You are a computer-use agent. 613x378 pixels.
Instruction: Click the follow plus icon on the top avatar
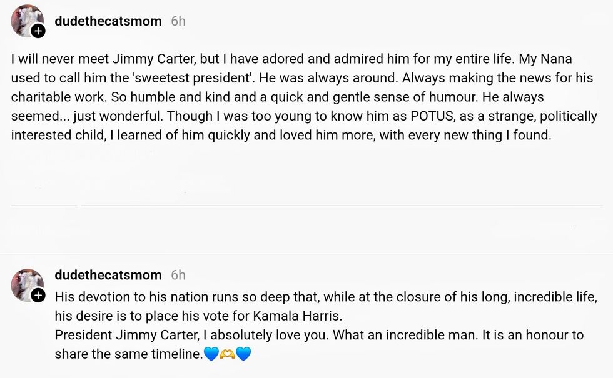[x=38, y=30]
